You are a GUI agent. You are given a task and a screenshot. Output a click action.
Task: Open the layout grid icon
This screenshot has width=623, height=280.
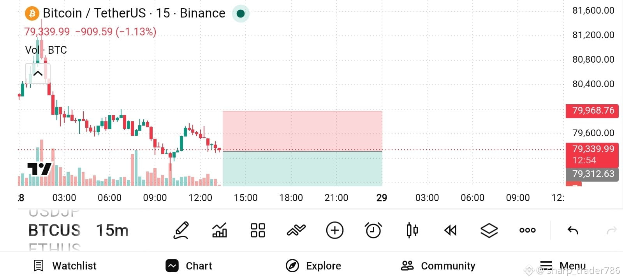tap(258, 230)
